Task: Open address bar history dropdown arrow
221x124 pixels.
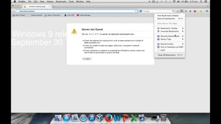Action: [133, 11]
